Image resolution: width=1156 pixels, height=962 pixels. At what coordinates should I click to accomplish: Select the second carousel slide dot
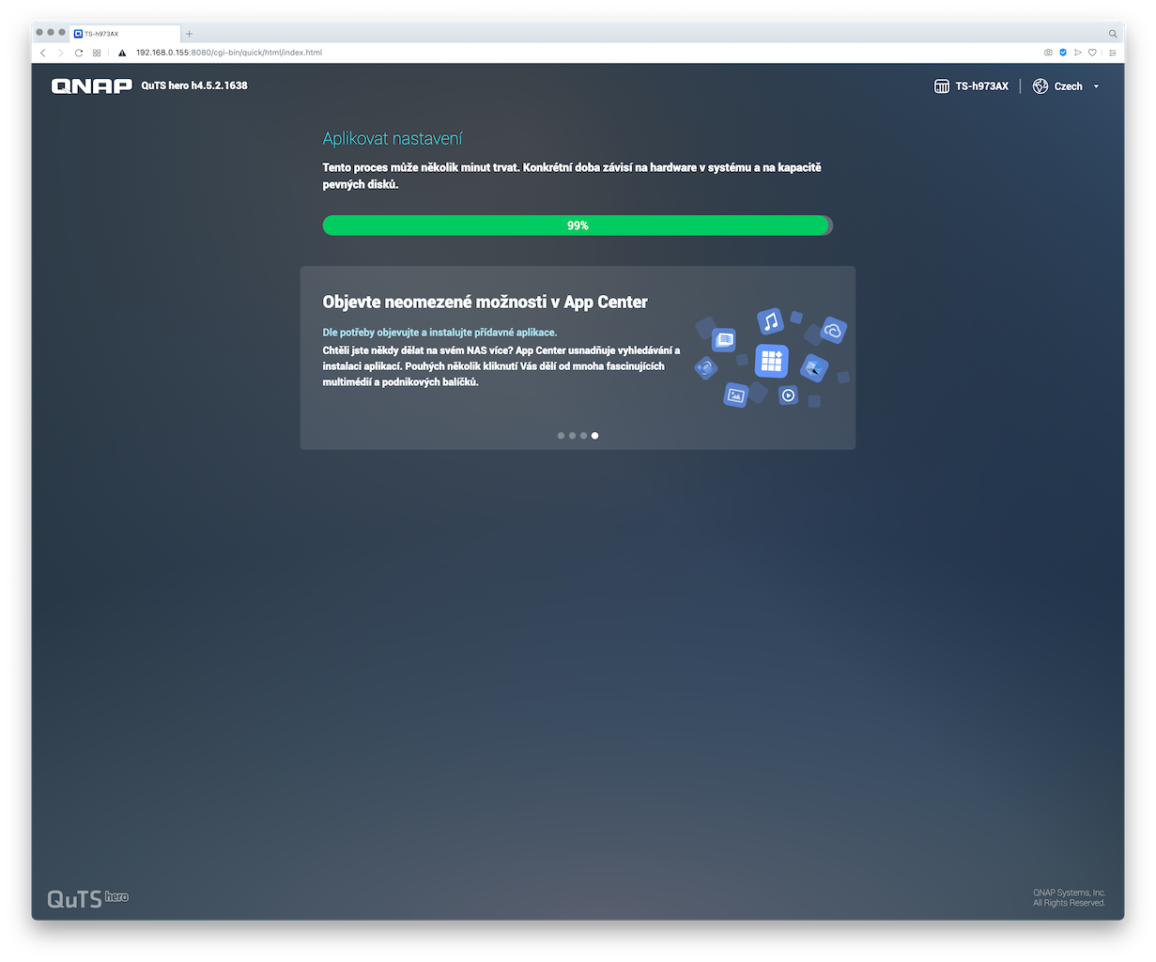pos(572,436)
